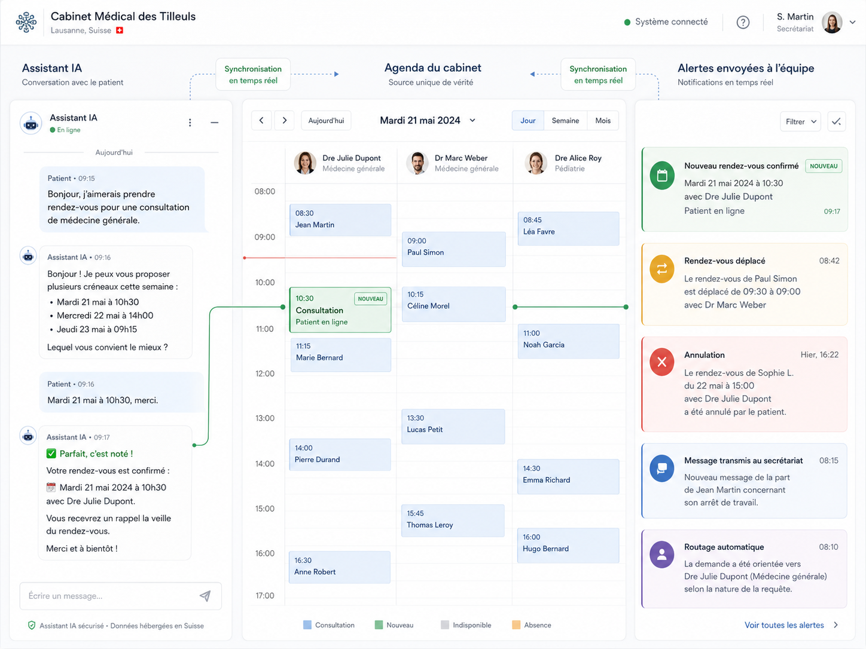Click Dr Marc Weber's photo
The width and height of the screenshot is (866, 649).
point(417,163)
